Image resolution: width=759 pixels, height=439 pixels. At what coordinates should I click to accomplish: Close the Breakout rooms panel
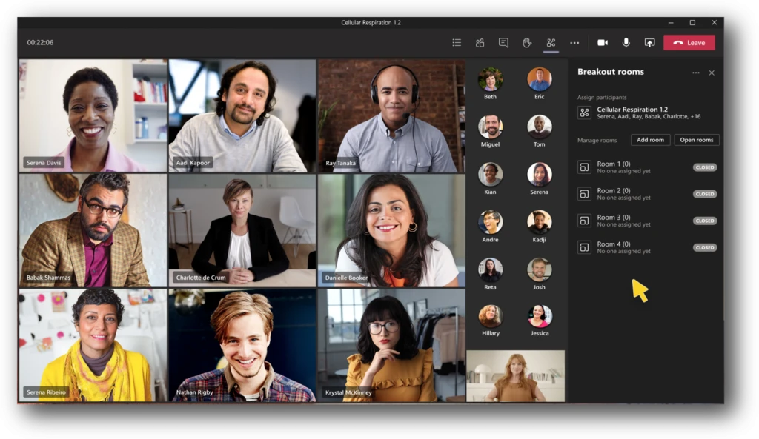(x=711, y=72)
